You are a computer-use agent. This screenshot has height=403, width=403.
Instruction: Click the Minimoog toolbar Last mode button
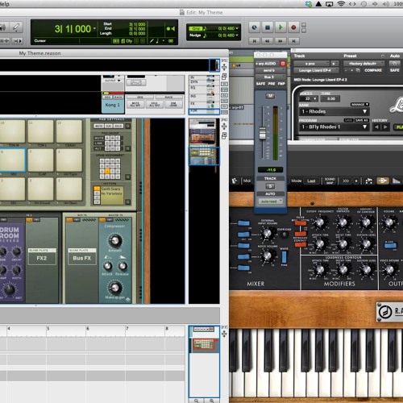point(311,181)
